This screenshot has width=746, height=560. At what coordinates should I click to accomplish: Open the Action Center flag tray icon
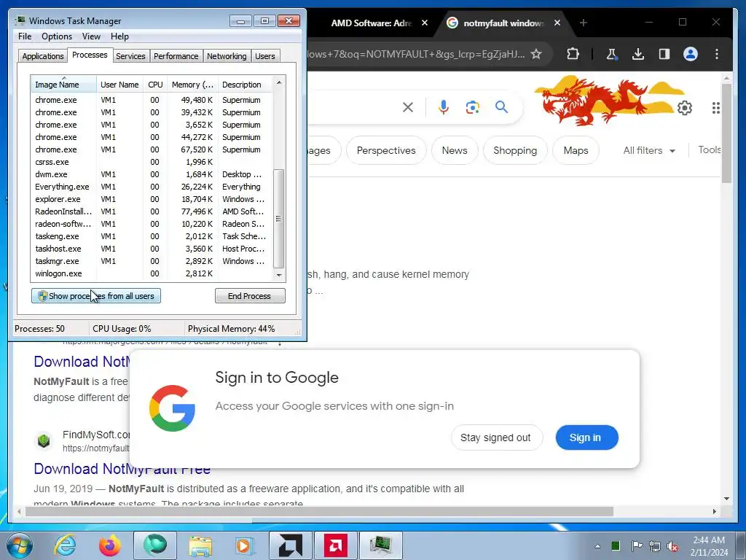[x=637, y=546]
